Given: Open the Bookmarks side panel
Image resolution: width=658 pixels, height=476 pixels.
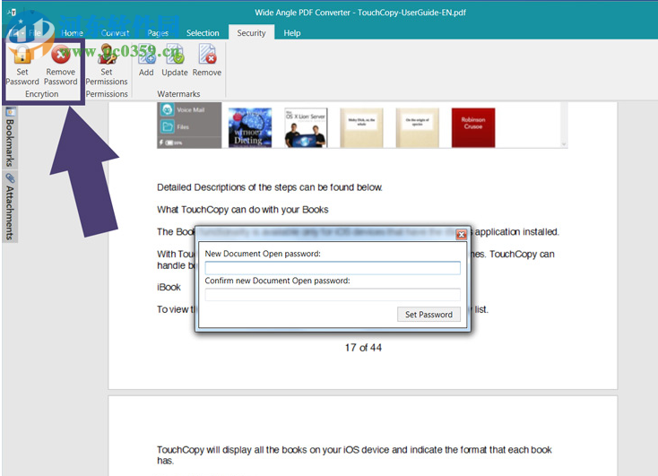Looking at the screenshot, I should tap(10, 138).
